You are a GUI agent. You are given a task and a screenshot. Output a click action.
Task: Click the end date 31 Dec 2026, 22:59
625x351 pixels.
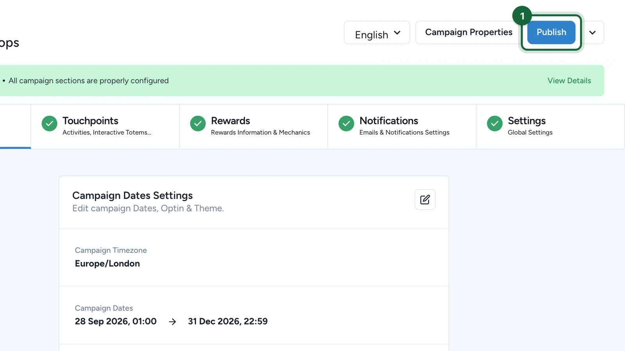[x=228, y=321]
